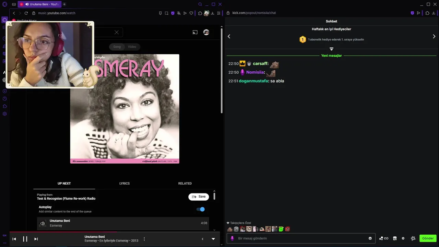Insert the green angel emote

point(281,229)
